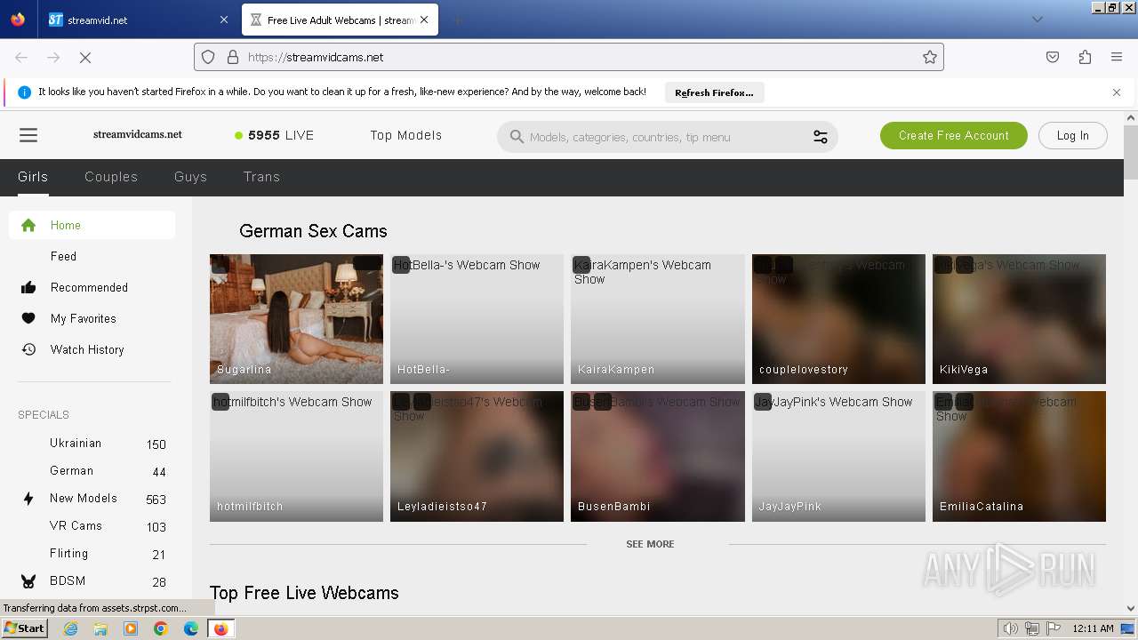The image size is (1138, 640).
Task: Click the volume tray icon
Action: click(1011, 628)
